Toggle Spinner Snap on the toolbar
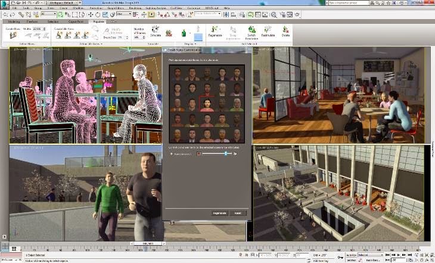 point(182,15)
